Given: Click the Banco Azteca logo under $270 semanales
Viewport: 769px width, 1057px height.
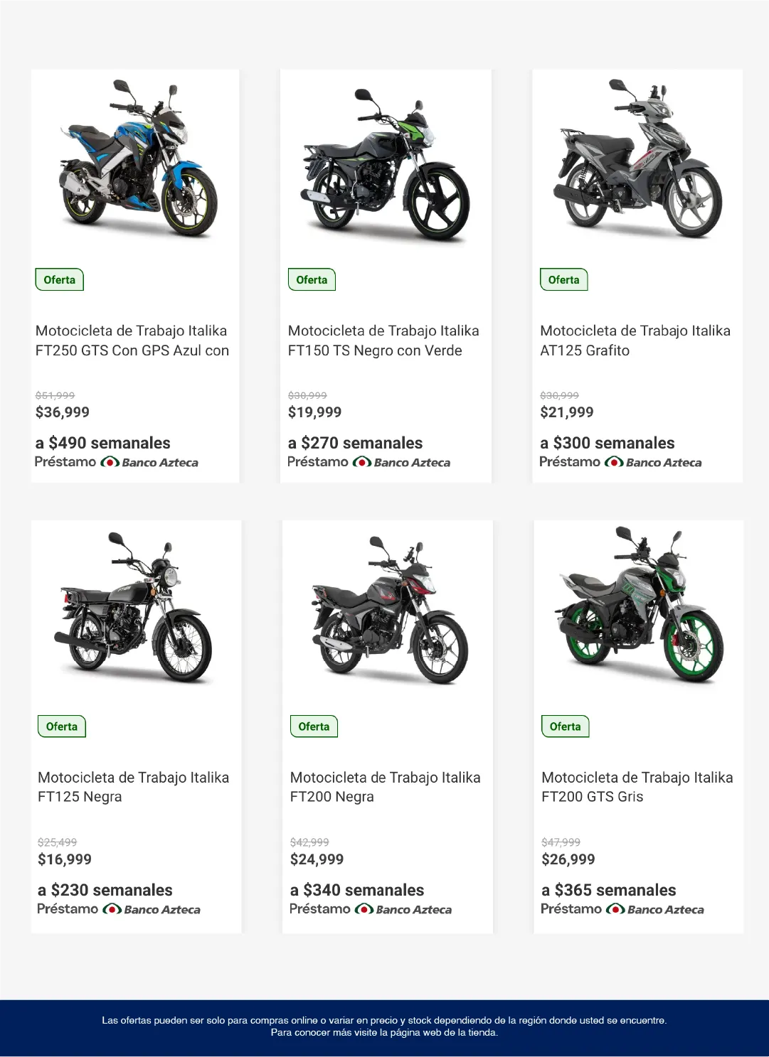Looking at the screenshot, I should click(x=402, y=463).
